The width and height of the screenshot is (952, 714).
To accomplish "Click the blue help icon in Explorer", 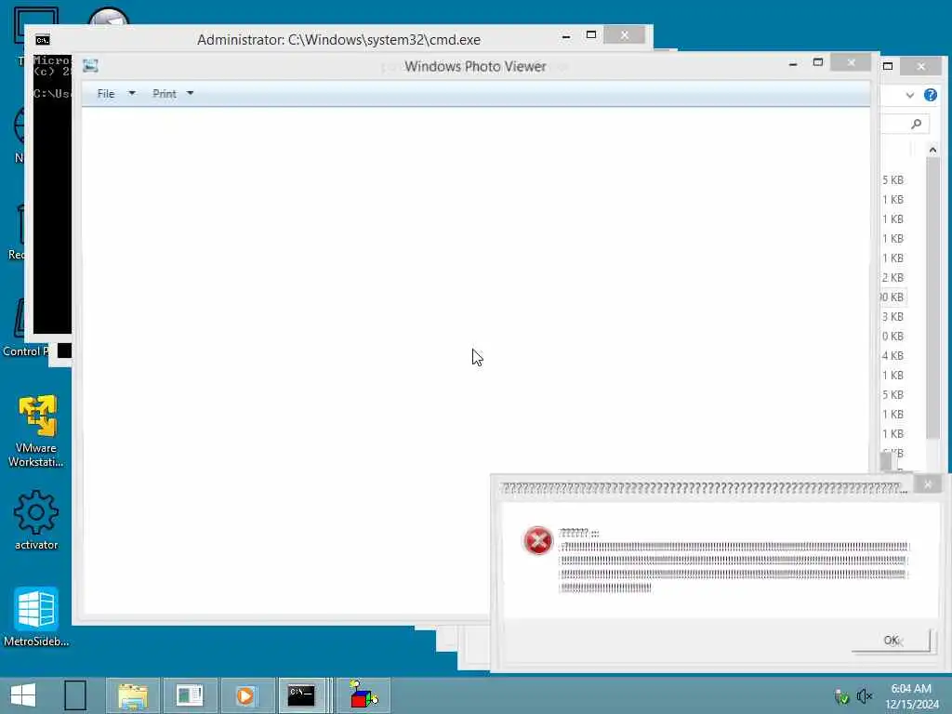I will 930,95.
